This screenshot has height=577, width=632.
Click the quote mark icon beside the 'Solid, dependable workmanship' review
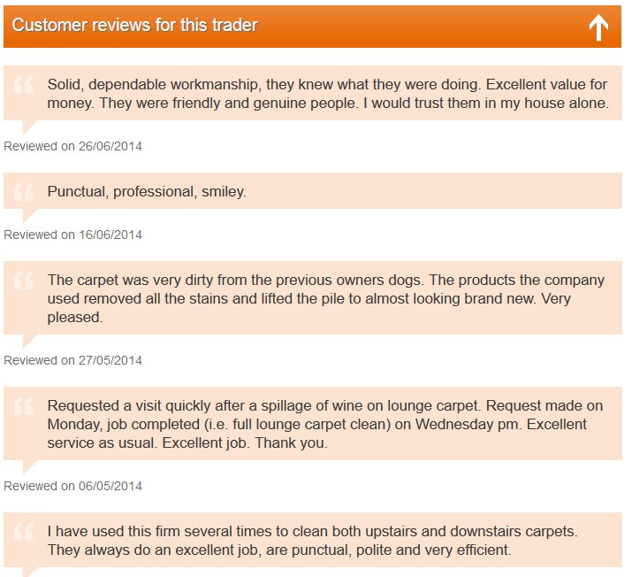[24, 86]
